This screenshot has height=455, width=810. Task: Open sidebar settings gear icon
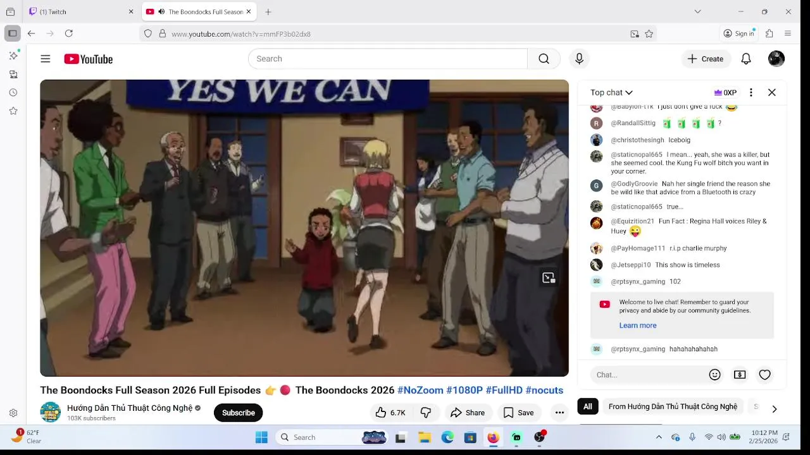coord(13,413)
